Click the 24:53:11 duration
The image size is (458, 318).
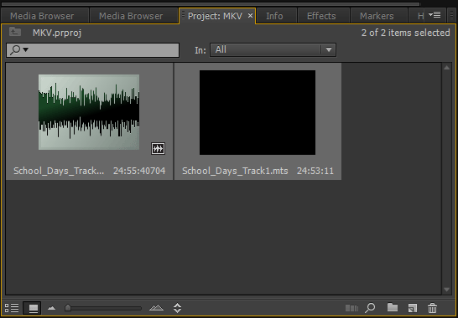pyautogui.click(x=315, y=171)
